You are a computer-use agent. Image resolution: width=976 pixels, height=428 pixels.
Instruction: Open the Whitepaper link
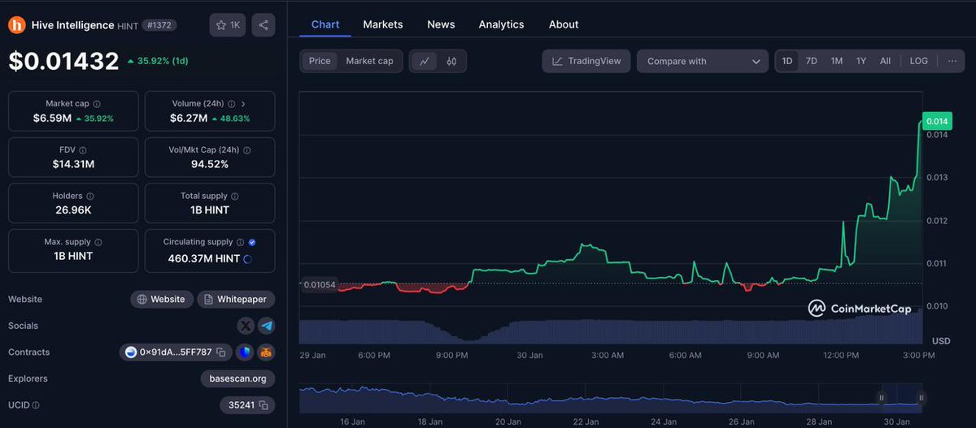click(x=236, y=299)
